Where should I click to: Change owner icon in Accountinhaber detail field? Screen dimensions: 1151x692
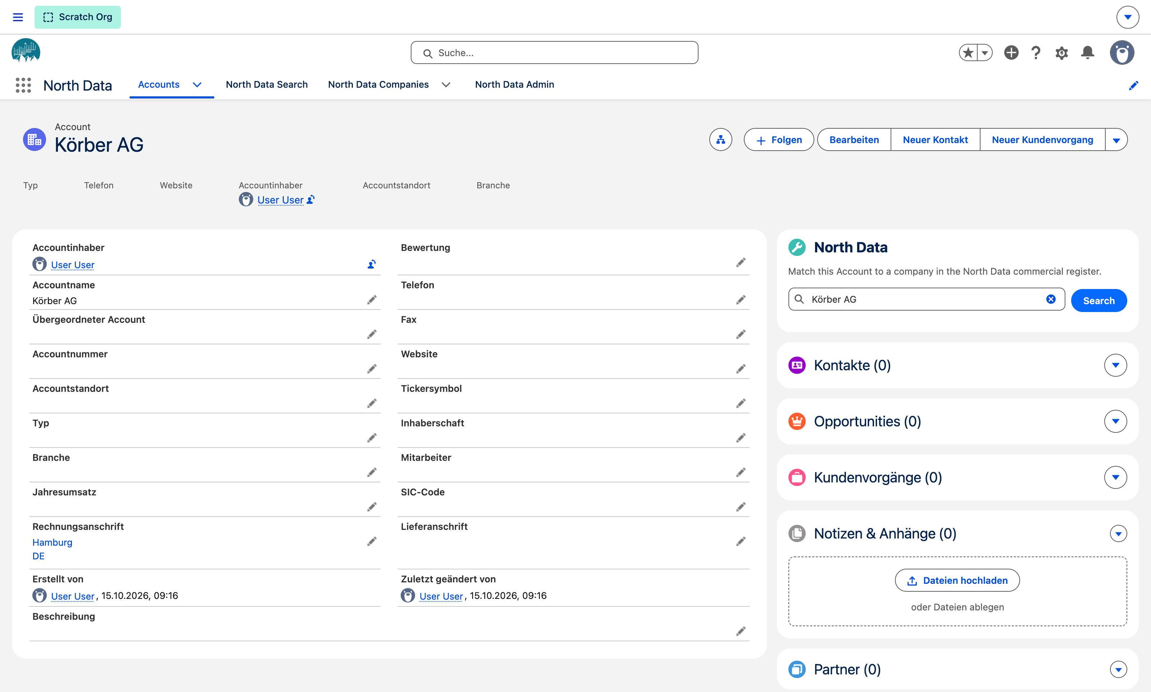[372, 264]
